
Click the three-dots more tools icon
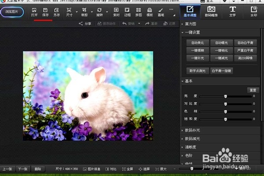[171, 9]
